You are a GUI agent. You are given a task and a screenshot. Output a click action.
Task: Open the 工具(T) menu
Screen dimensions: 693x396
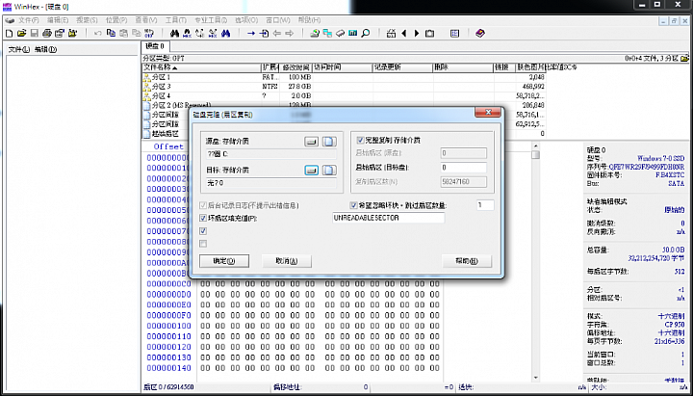pyautogui.click(x=175, y=19)
